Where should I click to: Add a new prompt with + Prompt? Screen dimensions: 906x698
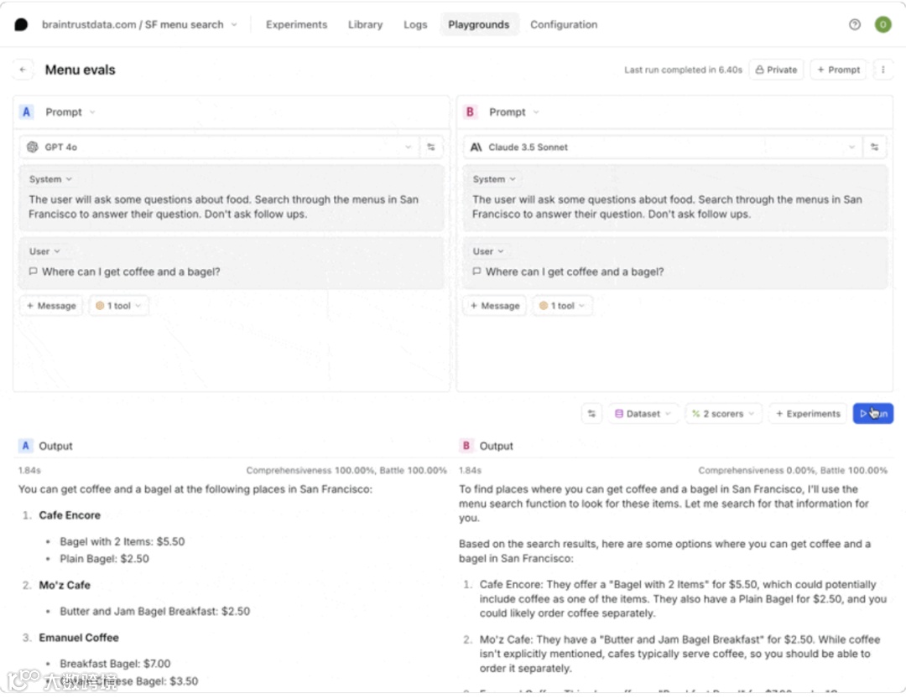pos(838,70)
